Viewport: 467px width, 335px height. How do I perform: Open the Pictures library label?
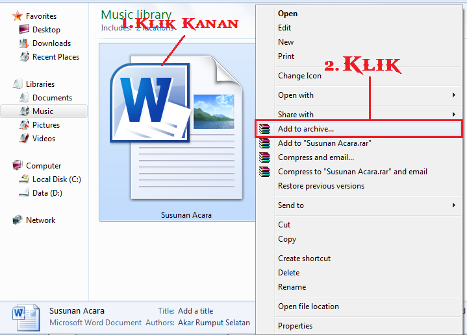click(x=46, y=125)
